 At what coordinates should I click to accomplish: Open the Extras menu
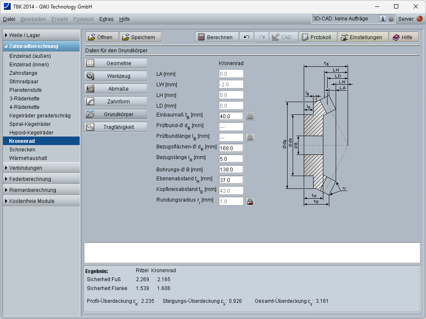click(106, 19)
